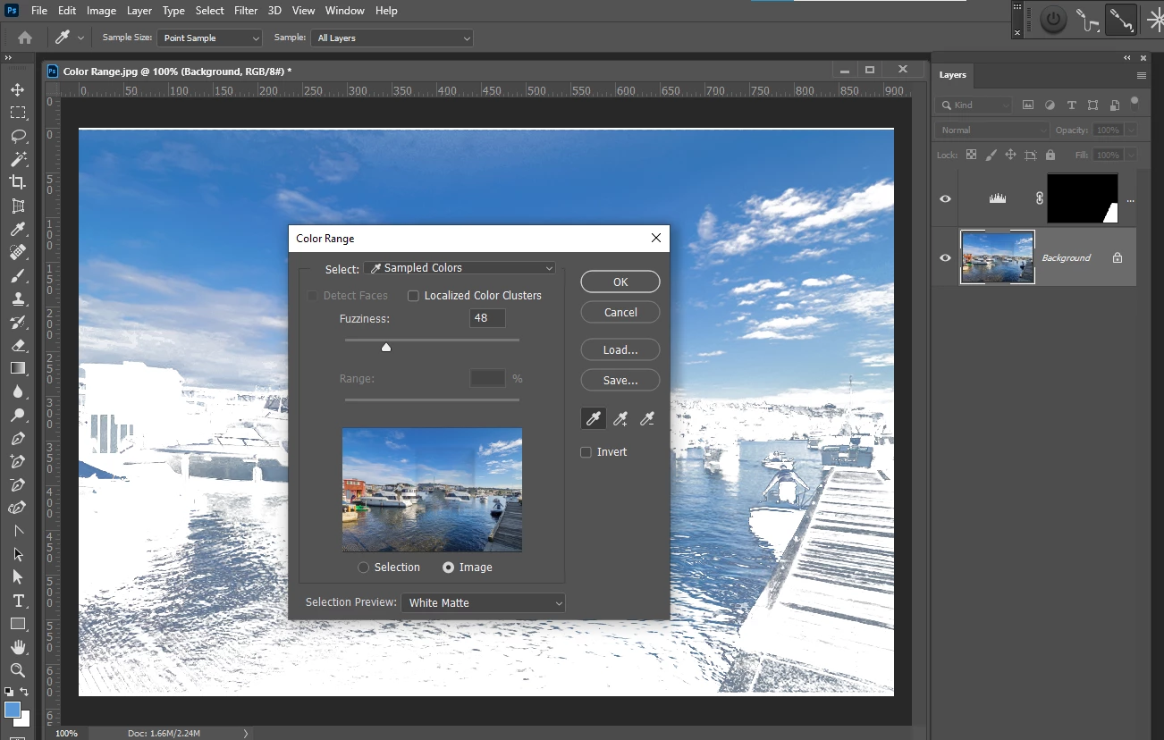
Task: Open the Fill slider dropdown arrow
Action: click(x=1132, y=155)
